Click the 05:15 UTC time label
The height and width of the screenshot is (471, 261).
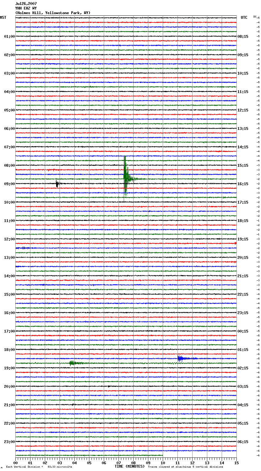pyautogui.click(x=243, y=423)
